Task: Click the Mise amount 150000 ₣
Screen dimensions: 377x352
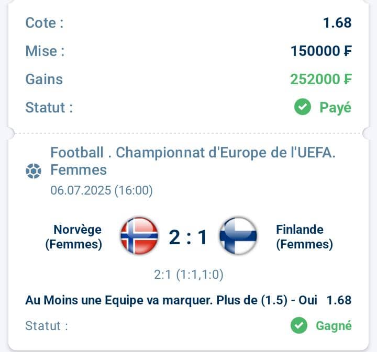Action: 321,51
